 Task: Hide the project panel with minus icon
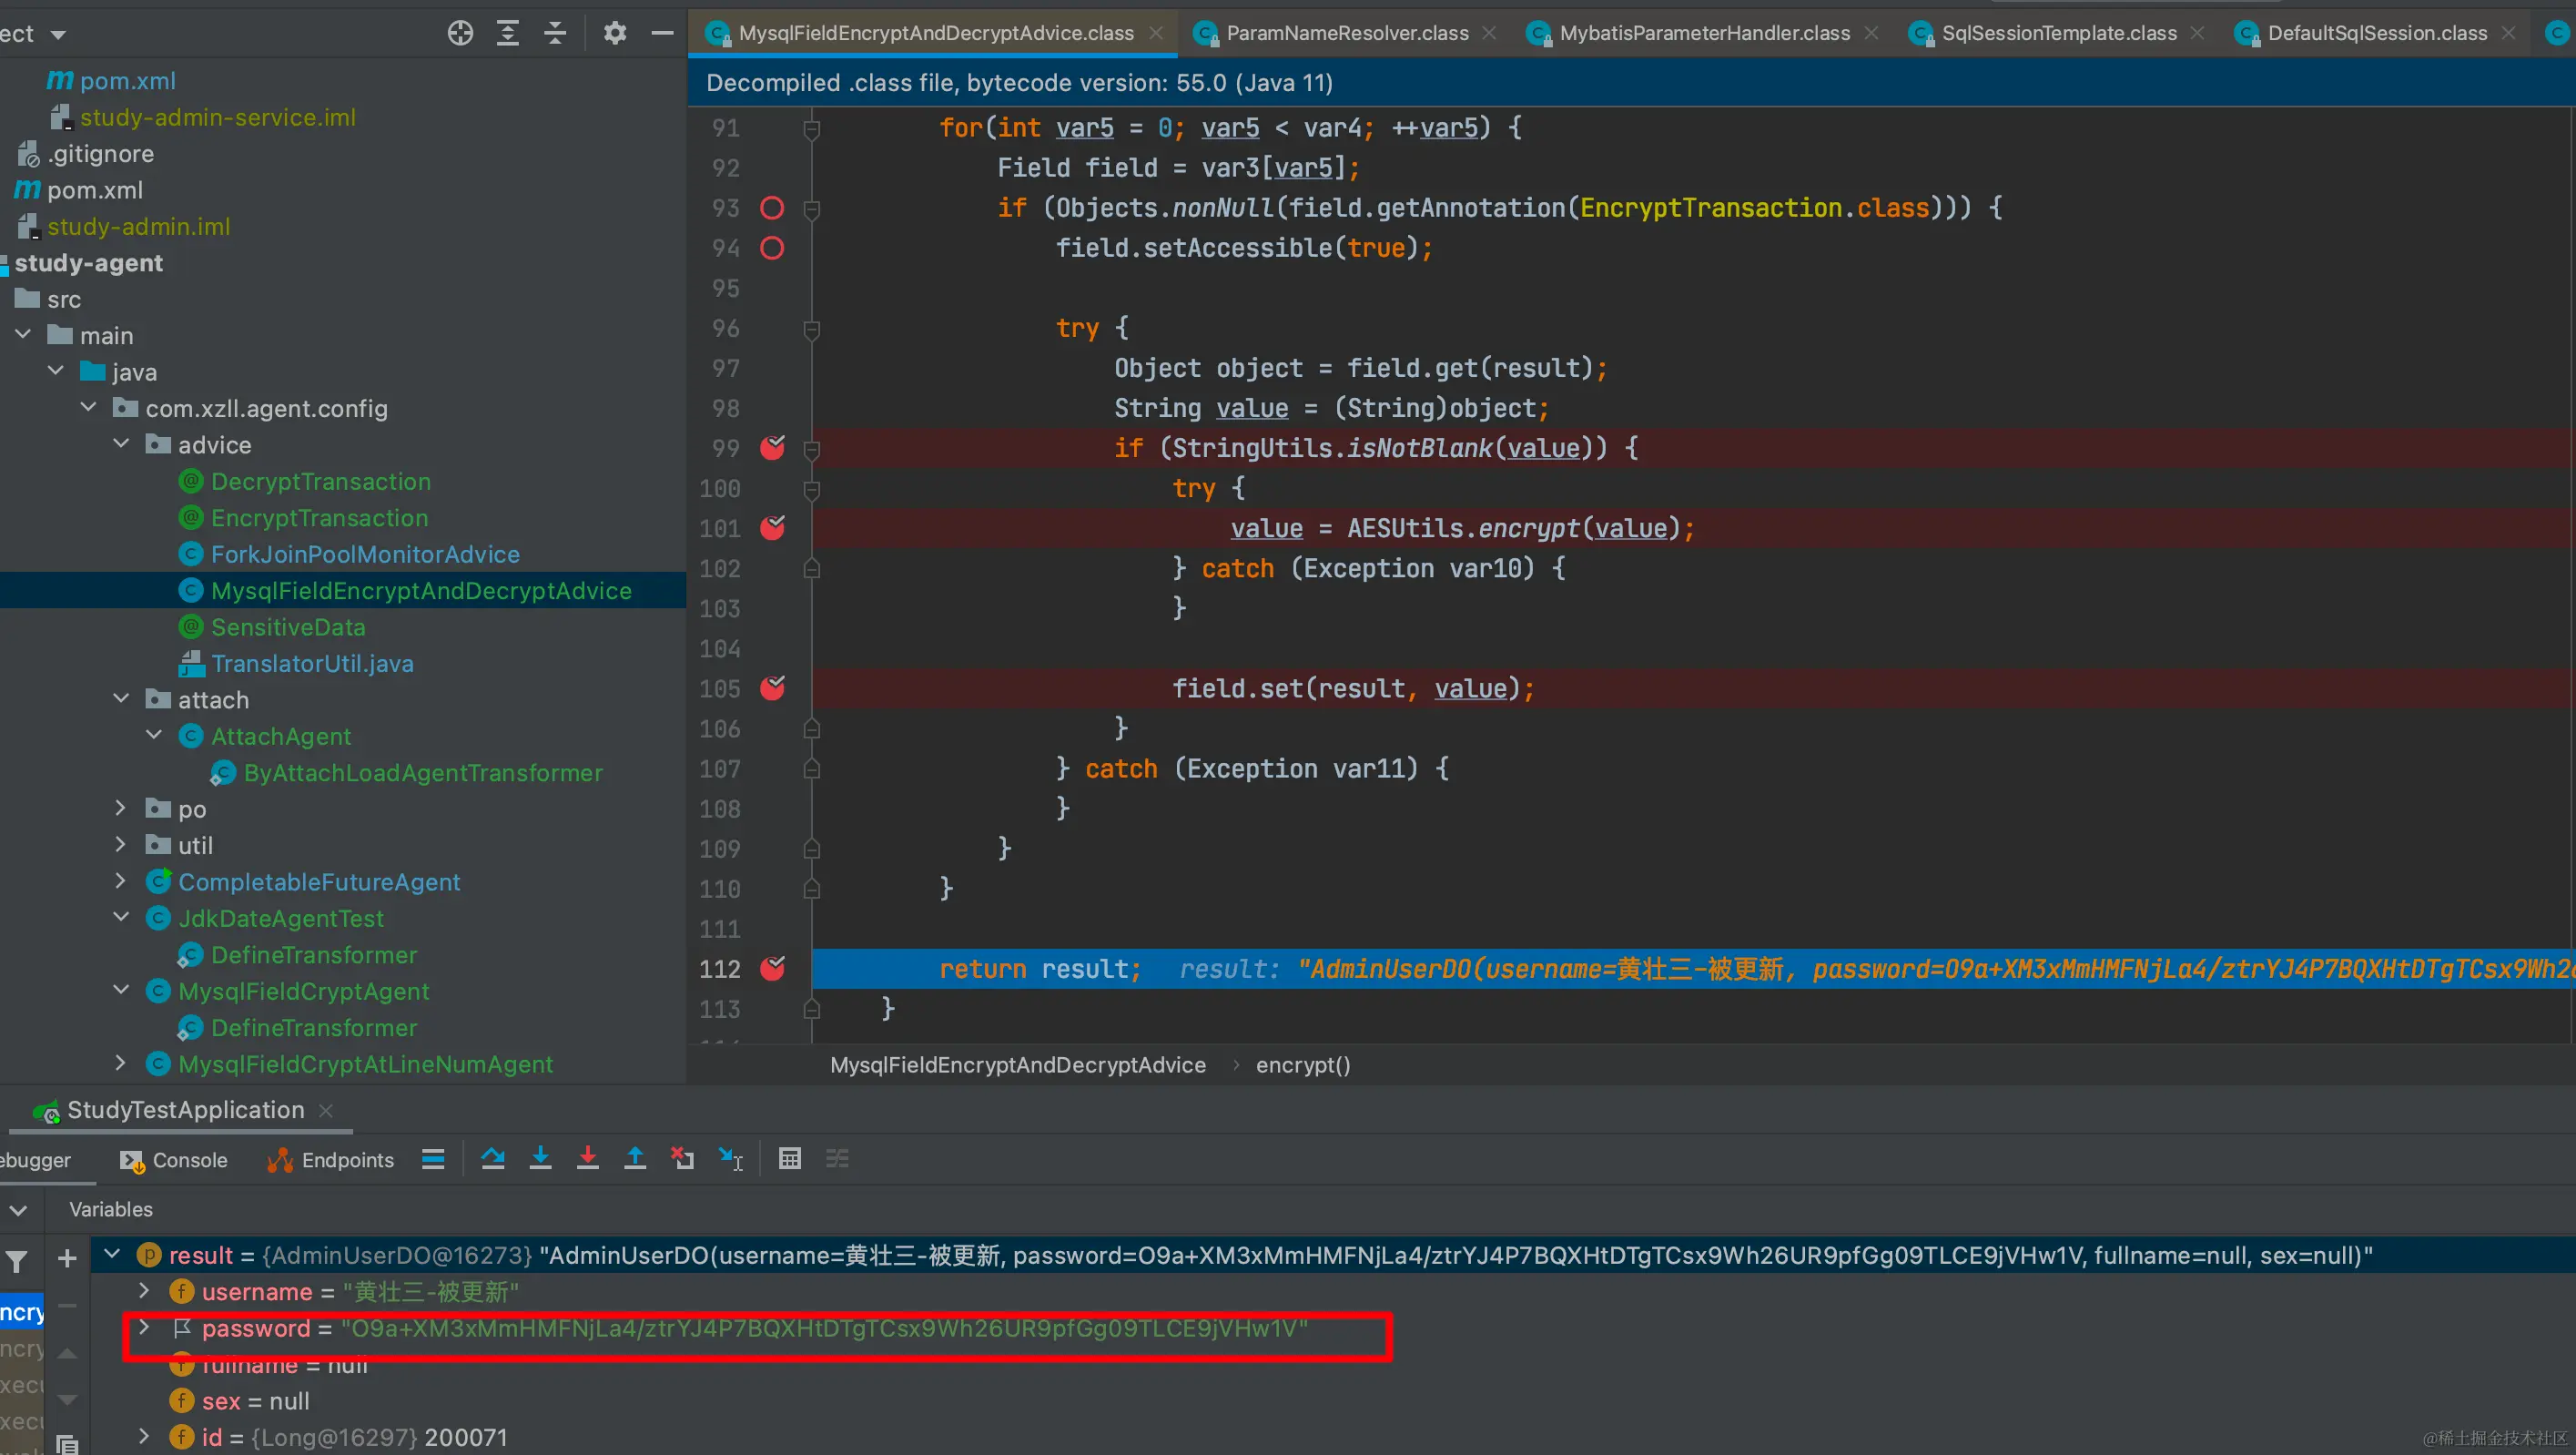(662, 33)
